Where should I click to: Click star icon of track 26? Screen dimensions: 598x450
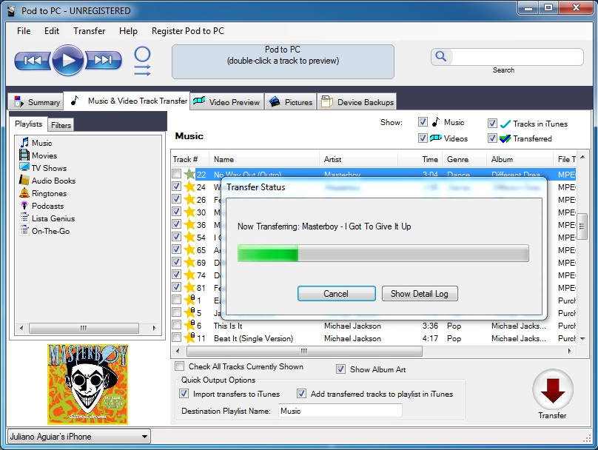pyautogui.click(x=189, y=199)
